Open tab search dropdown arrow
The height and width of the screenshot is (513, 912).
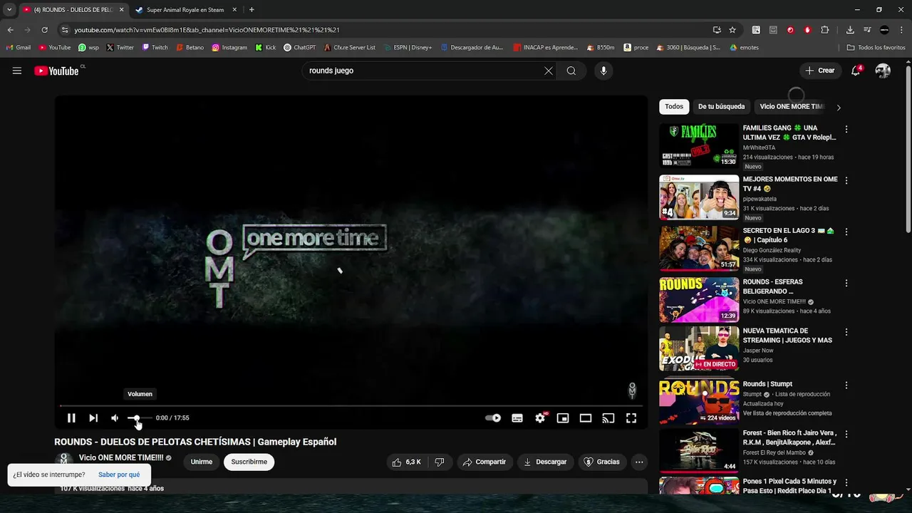9,10
